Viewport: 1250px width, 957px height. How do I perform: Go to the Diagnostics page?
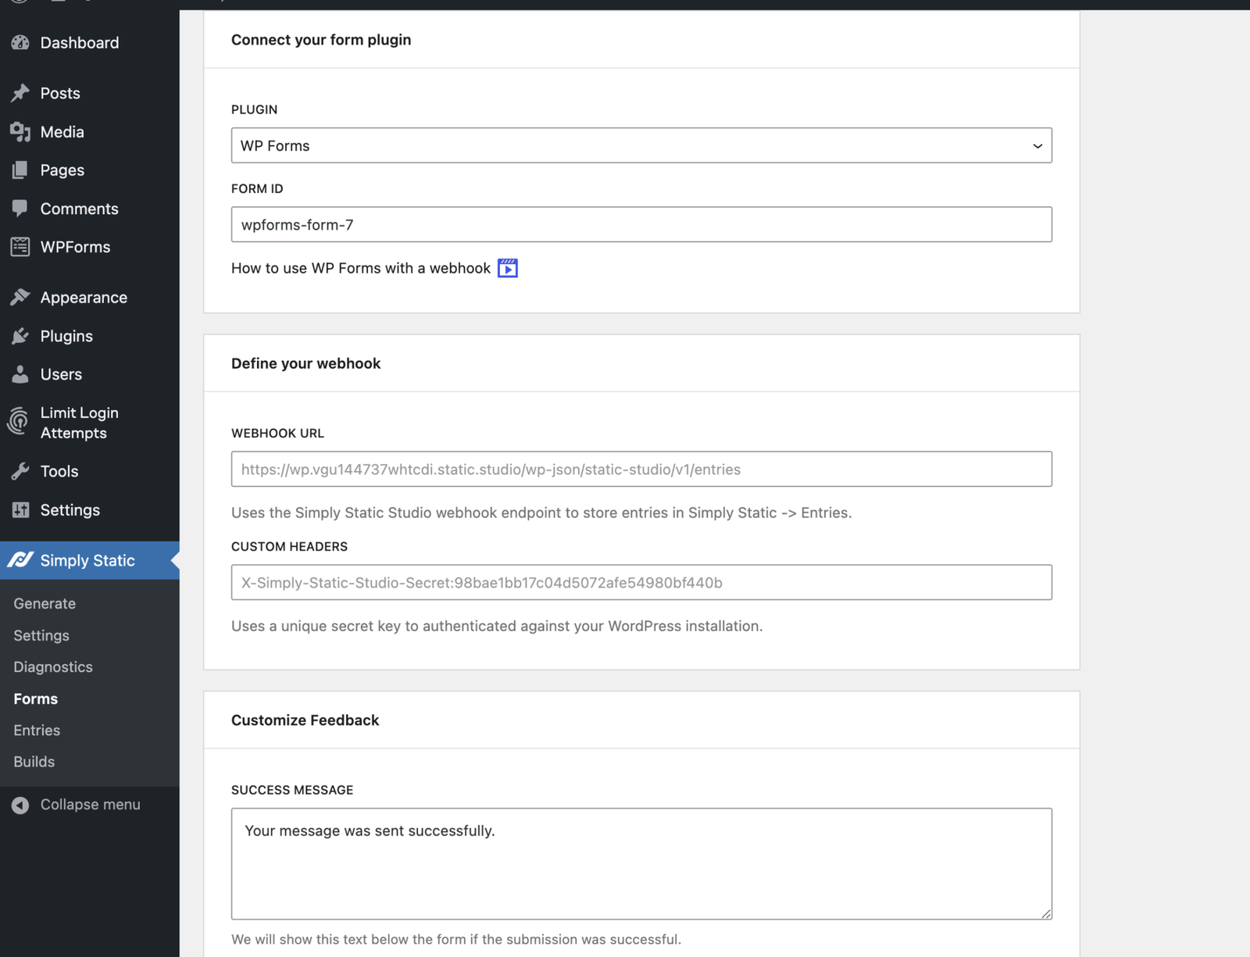click(52, 666)
